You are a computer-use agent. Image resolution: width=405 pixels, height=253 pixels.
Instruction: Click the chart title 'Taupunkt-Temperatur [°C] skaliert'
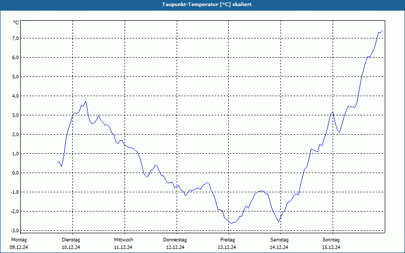point(207,5)
